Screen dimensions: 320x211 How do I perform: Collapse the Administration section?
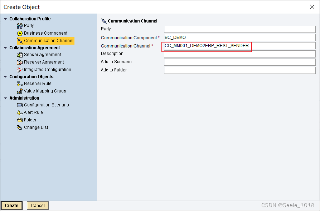5,98
